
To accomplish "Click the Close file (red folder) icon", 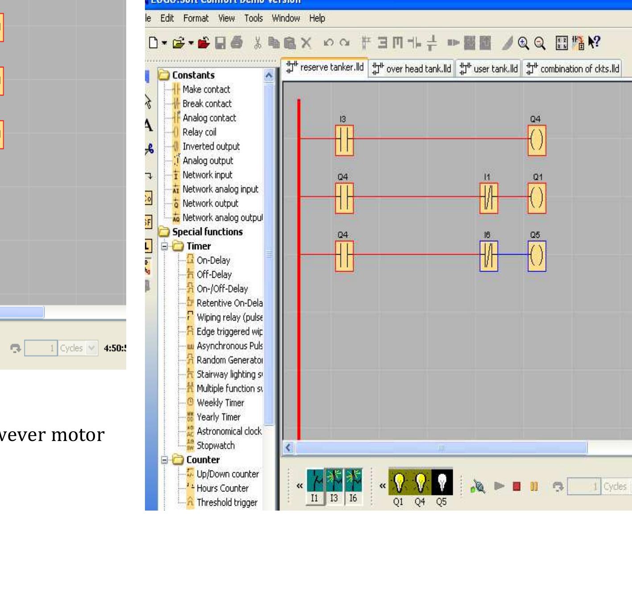I will [204, 43].
